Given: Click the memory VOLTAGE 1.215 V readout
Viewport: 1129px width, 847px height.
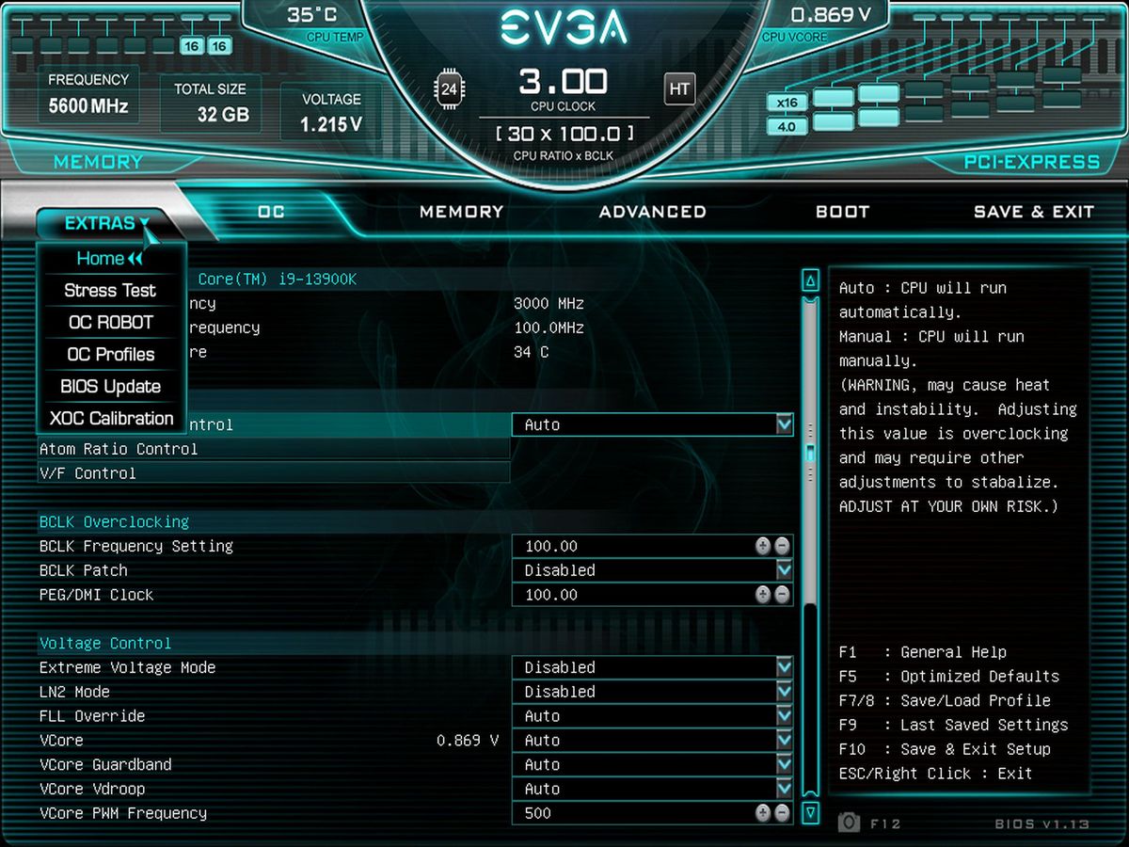Looking at the screenshot, I should 331,112.
